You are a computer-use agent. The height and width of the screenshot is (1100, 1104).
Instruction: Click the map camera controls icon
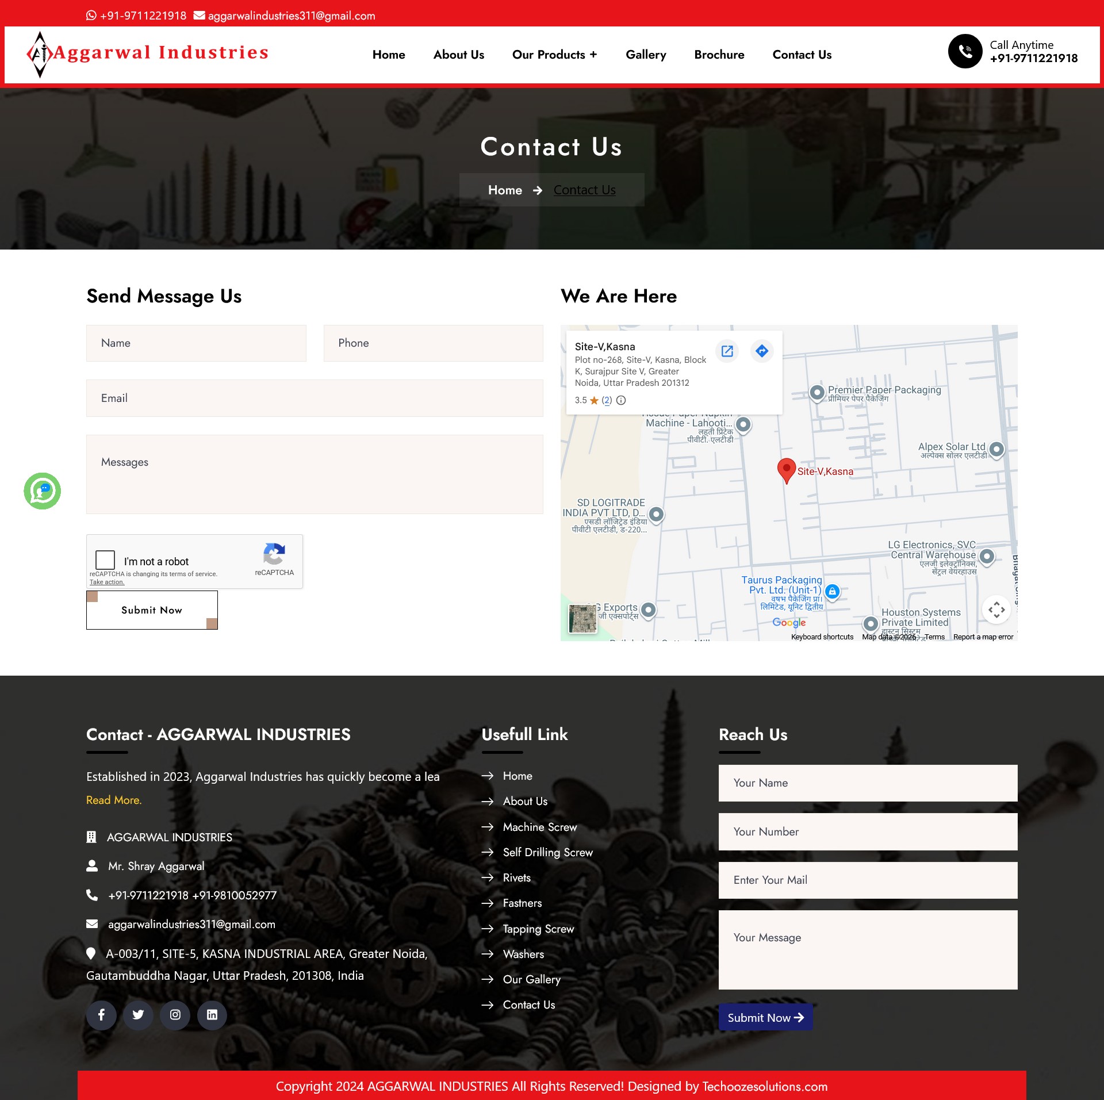(x=997, y=610)
